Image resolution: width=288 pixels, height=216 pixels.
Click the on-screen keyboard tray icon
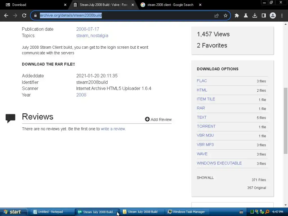(241, 212)
